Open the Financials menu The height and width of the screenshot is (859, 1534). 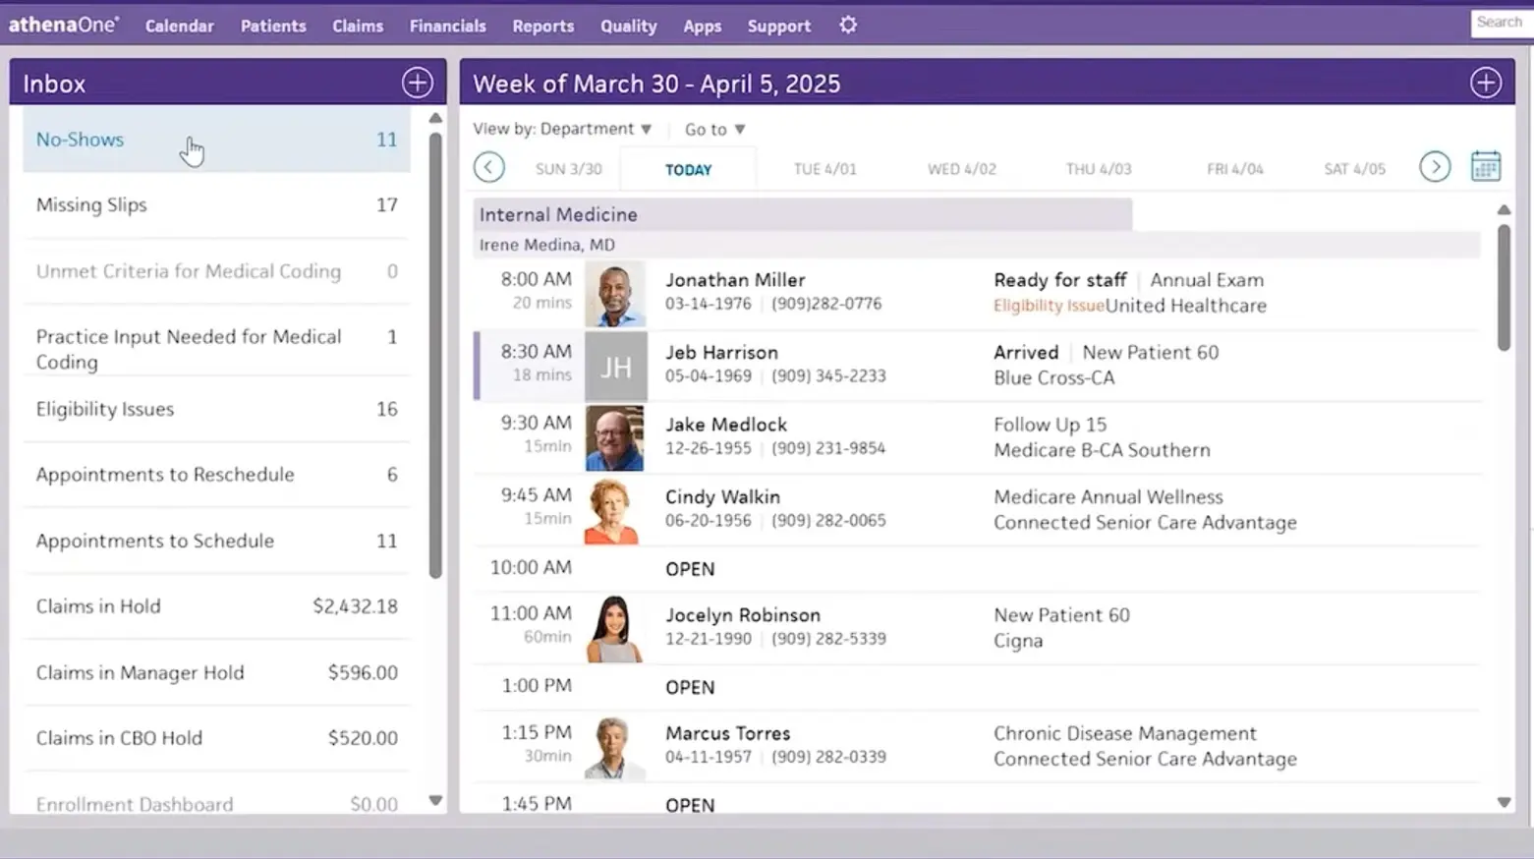tap(448, 27)
